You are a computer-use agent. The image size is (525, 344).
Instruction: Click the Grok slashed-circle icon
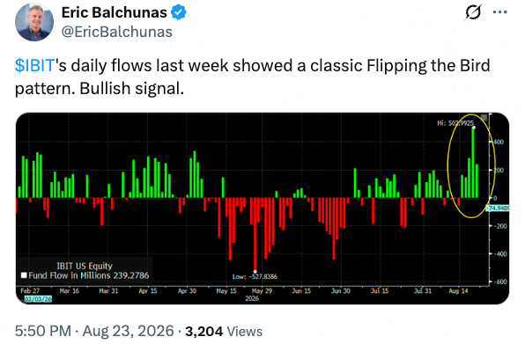pyautogui.click(x=473, y=12)
